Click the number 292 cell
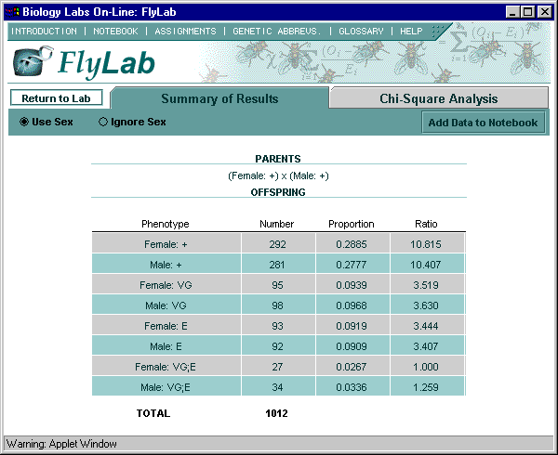 click(x=278, y=244)
